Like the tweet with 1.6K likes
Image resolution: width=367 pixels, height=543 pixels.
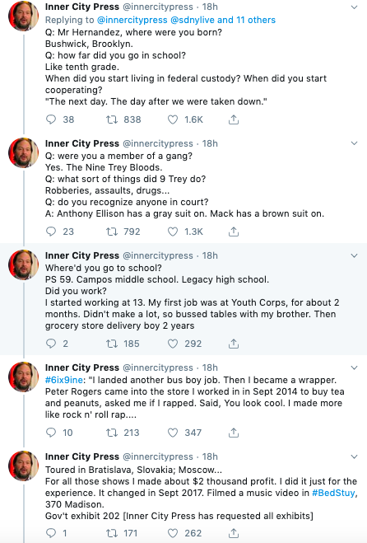173,119
